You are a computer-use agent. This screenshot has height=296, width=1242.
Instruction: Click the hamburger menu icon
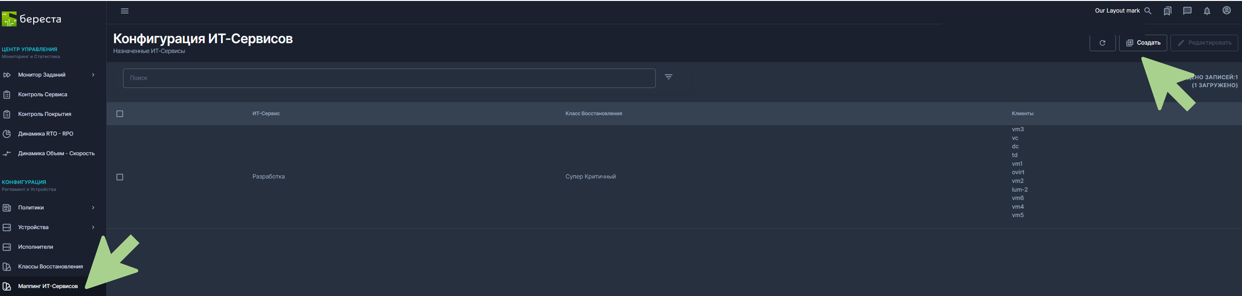click(x=124, y=11)
